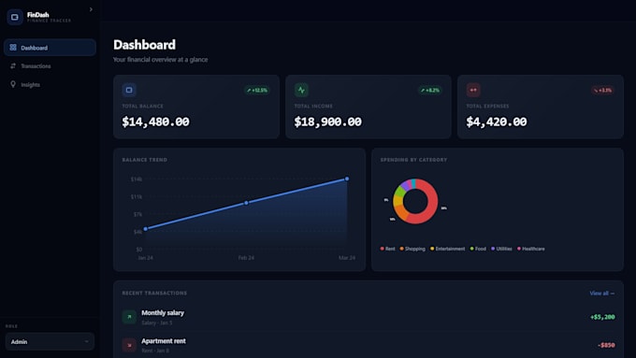The image size is (636, 358).
Task: Open the Insights sidebar item
Action: tap(50, 84)
